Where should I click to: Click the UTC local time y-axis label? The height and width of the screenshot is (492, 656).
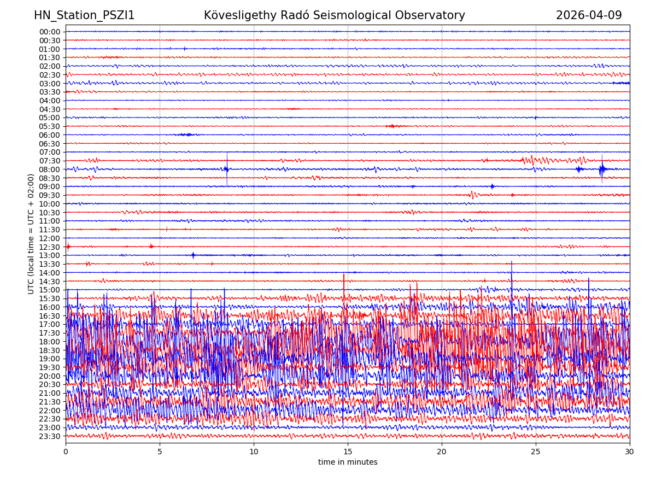coord(31,234)
